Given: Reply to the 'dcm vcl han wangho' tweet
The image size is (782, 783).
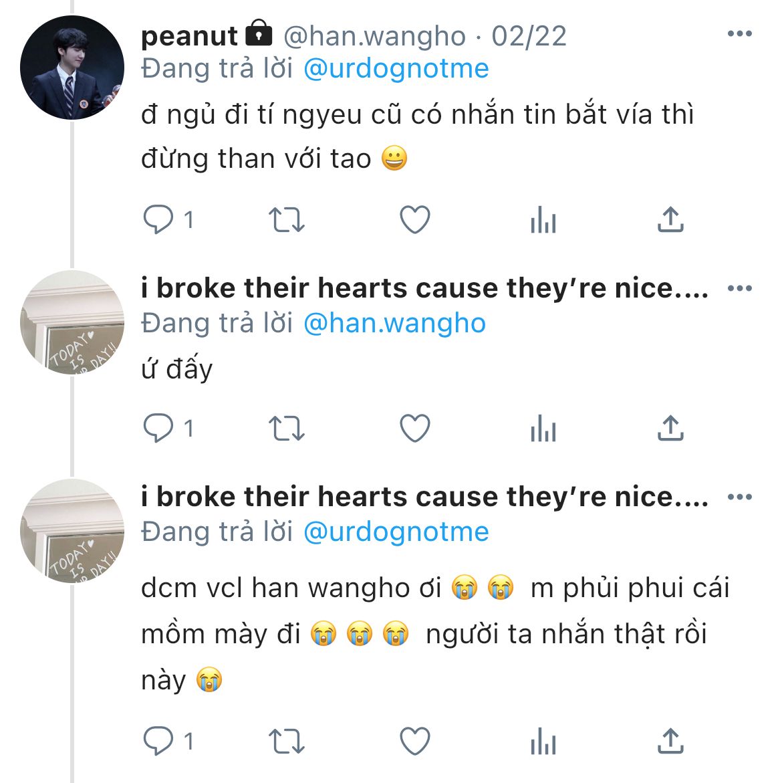Looking at the screenshot, I should 158,740.
